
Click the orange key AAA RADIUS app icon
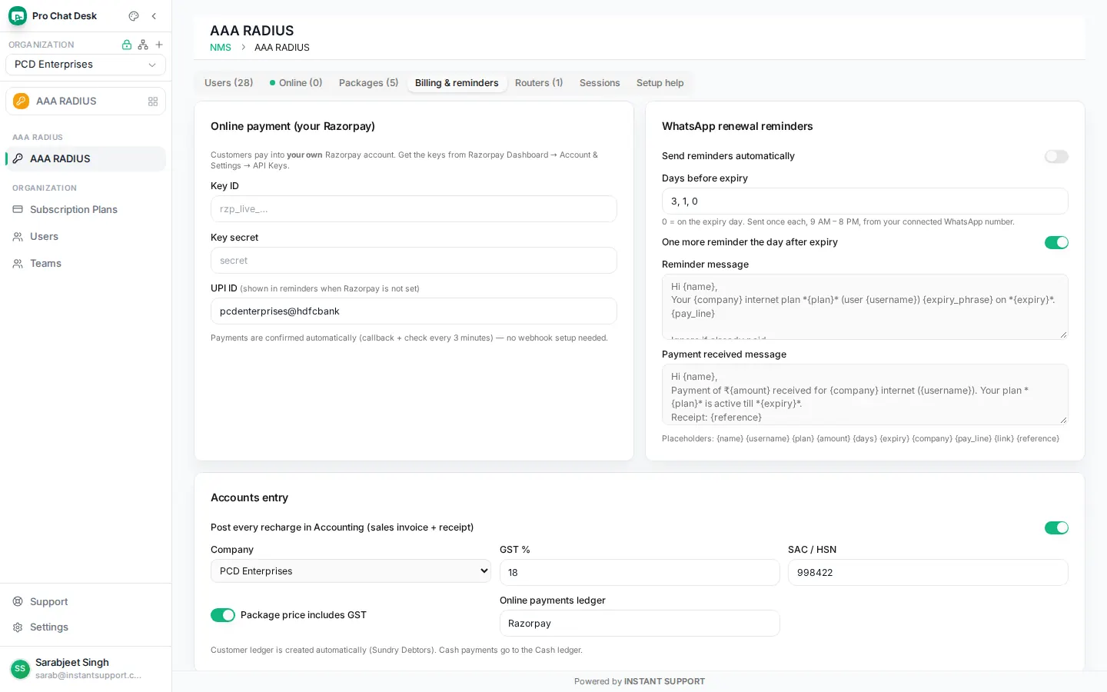point(22,101)
